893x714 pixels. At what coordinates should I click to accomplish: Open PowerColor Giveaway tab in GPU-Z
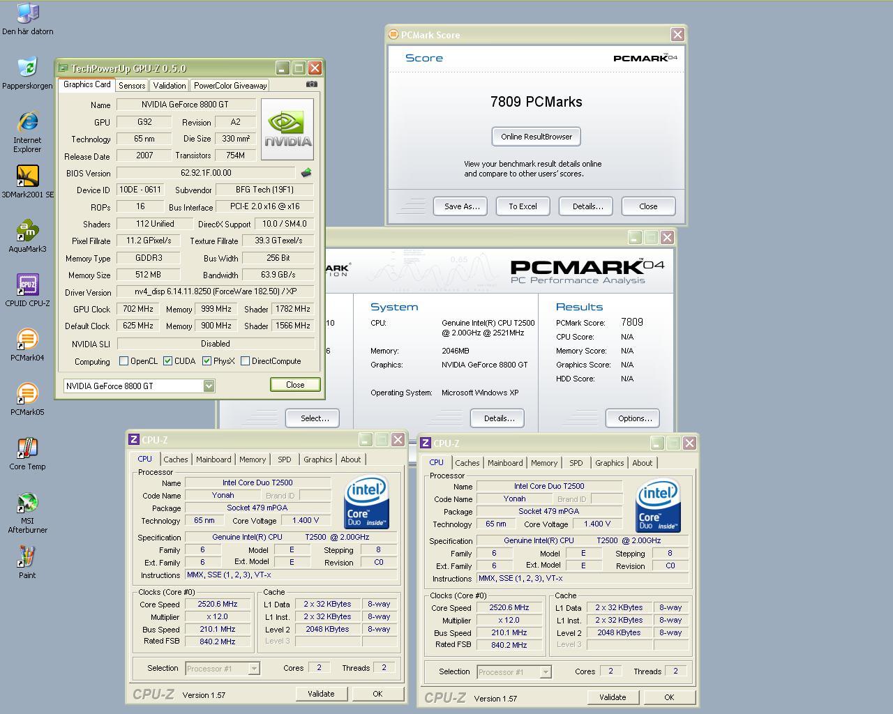230,86
